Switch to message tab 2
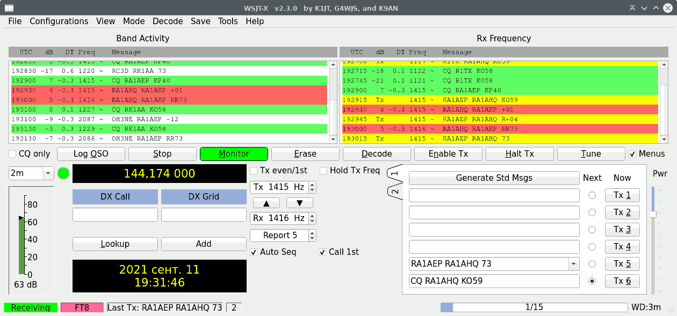The image size is (677, 316). pyautogui.click(x=394, y=192)
